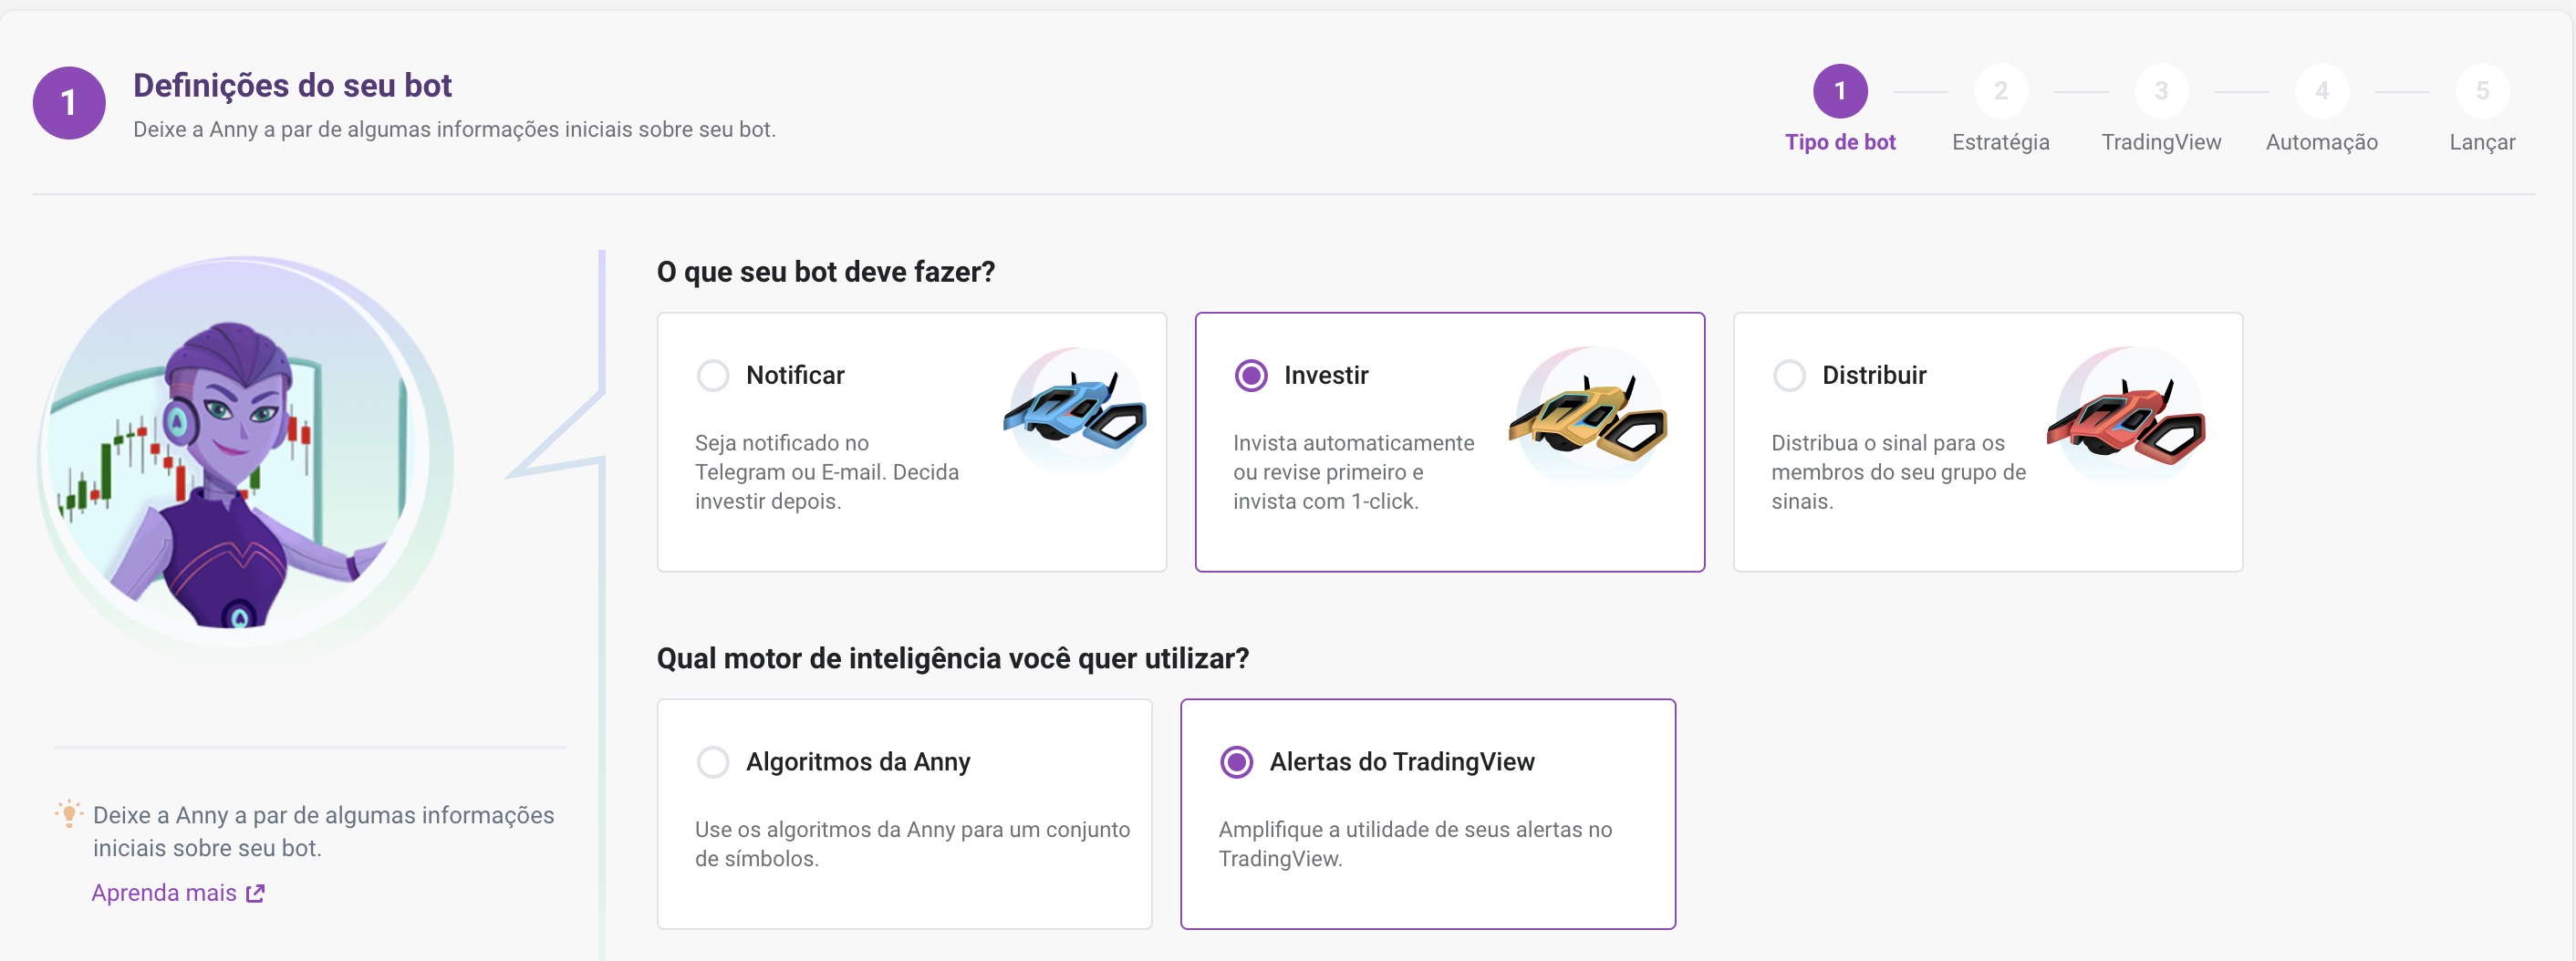This screenshot has height=961, width=2576.
Task: Choose the Algoritmos da Anny radio option
Action: point(713,762)
